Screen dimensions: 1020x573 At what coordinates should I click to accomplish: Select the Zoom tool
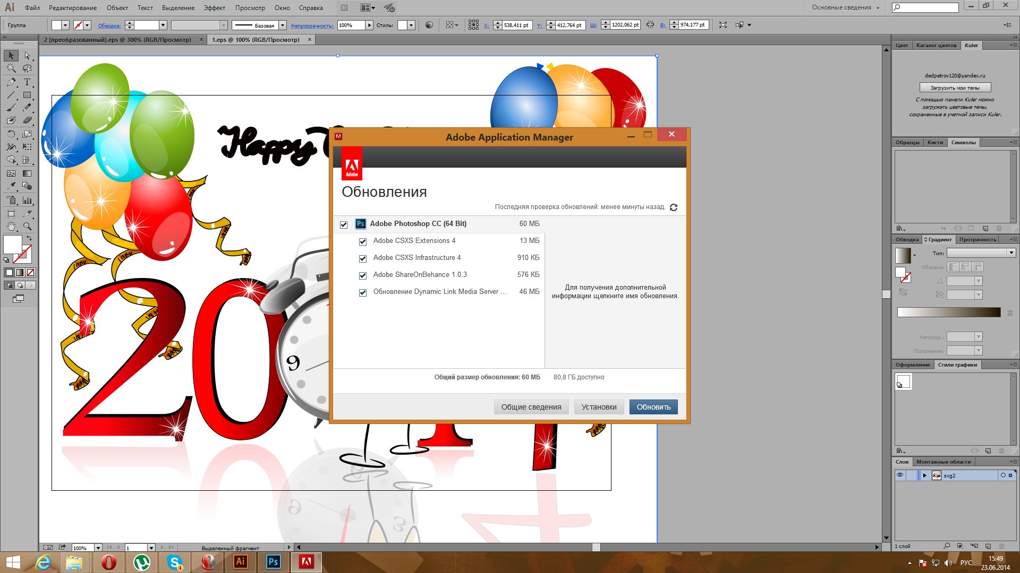click(x=27, y=227)
